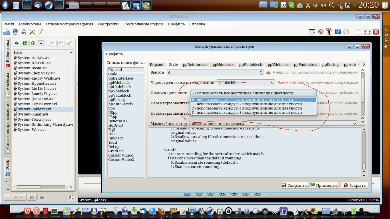Expand the folder history dropdown arrow

point(41,43)
